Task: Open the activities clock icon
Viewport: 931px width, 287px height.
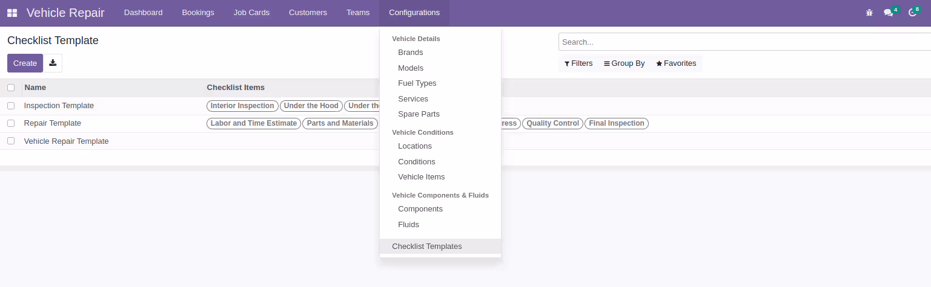Action: 912,13
